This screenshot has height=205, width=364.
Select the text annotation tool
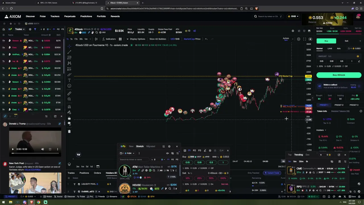tap(69, 80)
